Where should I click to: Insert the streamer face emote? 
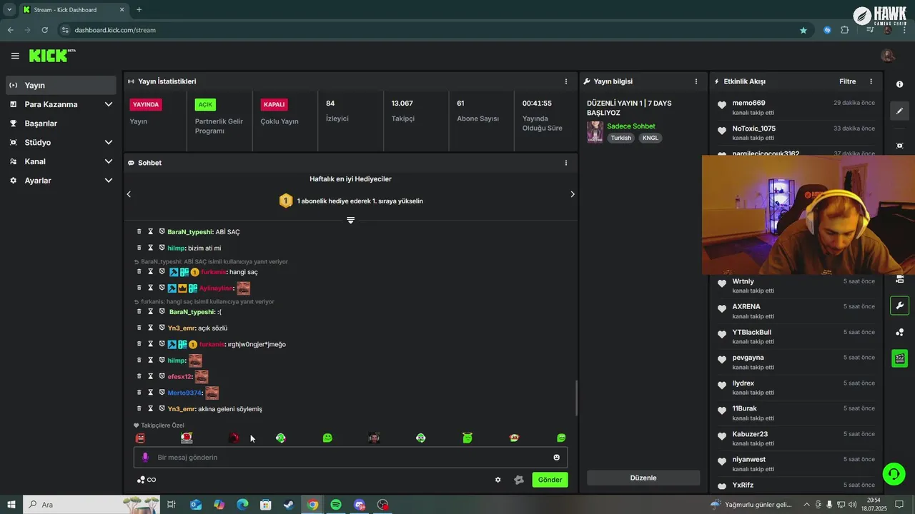[374, 438]
